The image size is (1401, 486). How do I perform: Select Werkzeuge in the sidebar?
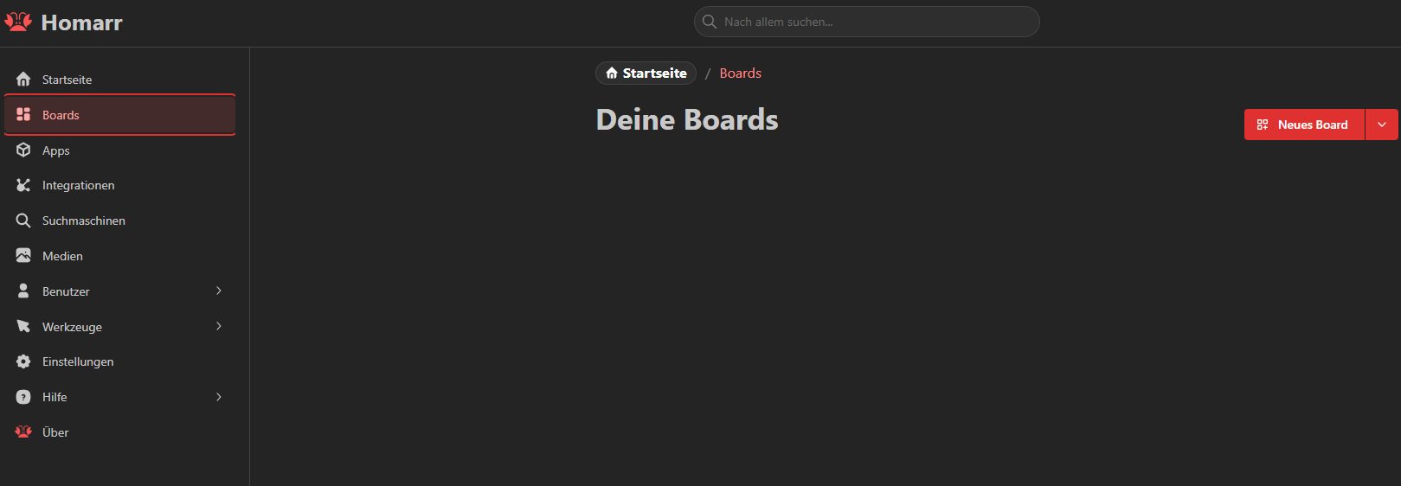(72, 327)
